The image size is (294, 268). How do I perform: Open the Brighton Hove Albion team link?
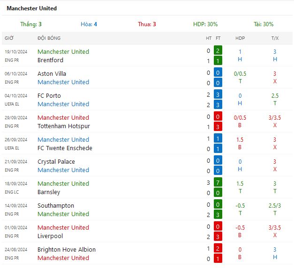pos(67,250)
